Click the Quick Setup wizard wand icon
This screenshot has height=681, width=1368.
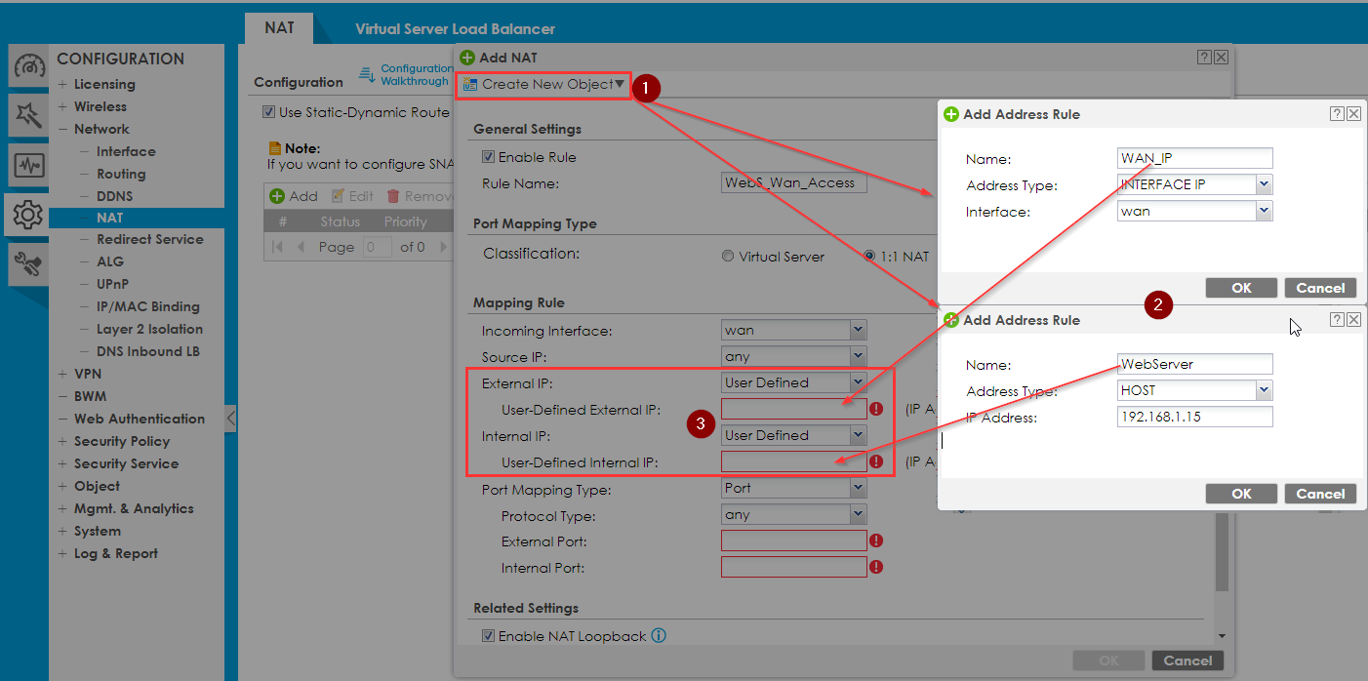[x=27, y=116]
